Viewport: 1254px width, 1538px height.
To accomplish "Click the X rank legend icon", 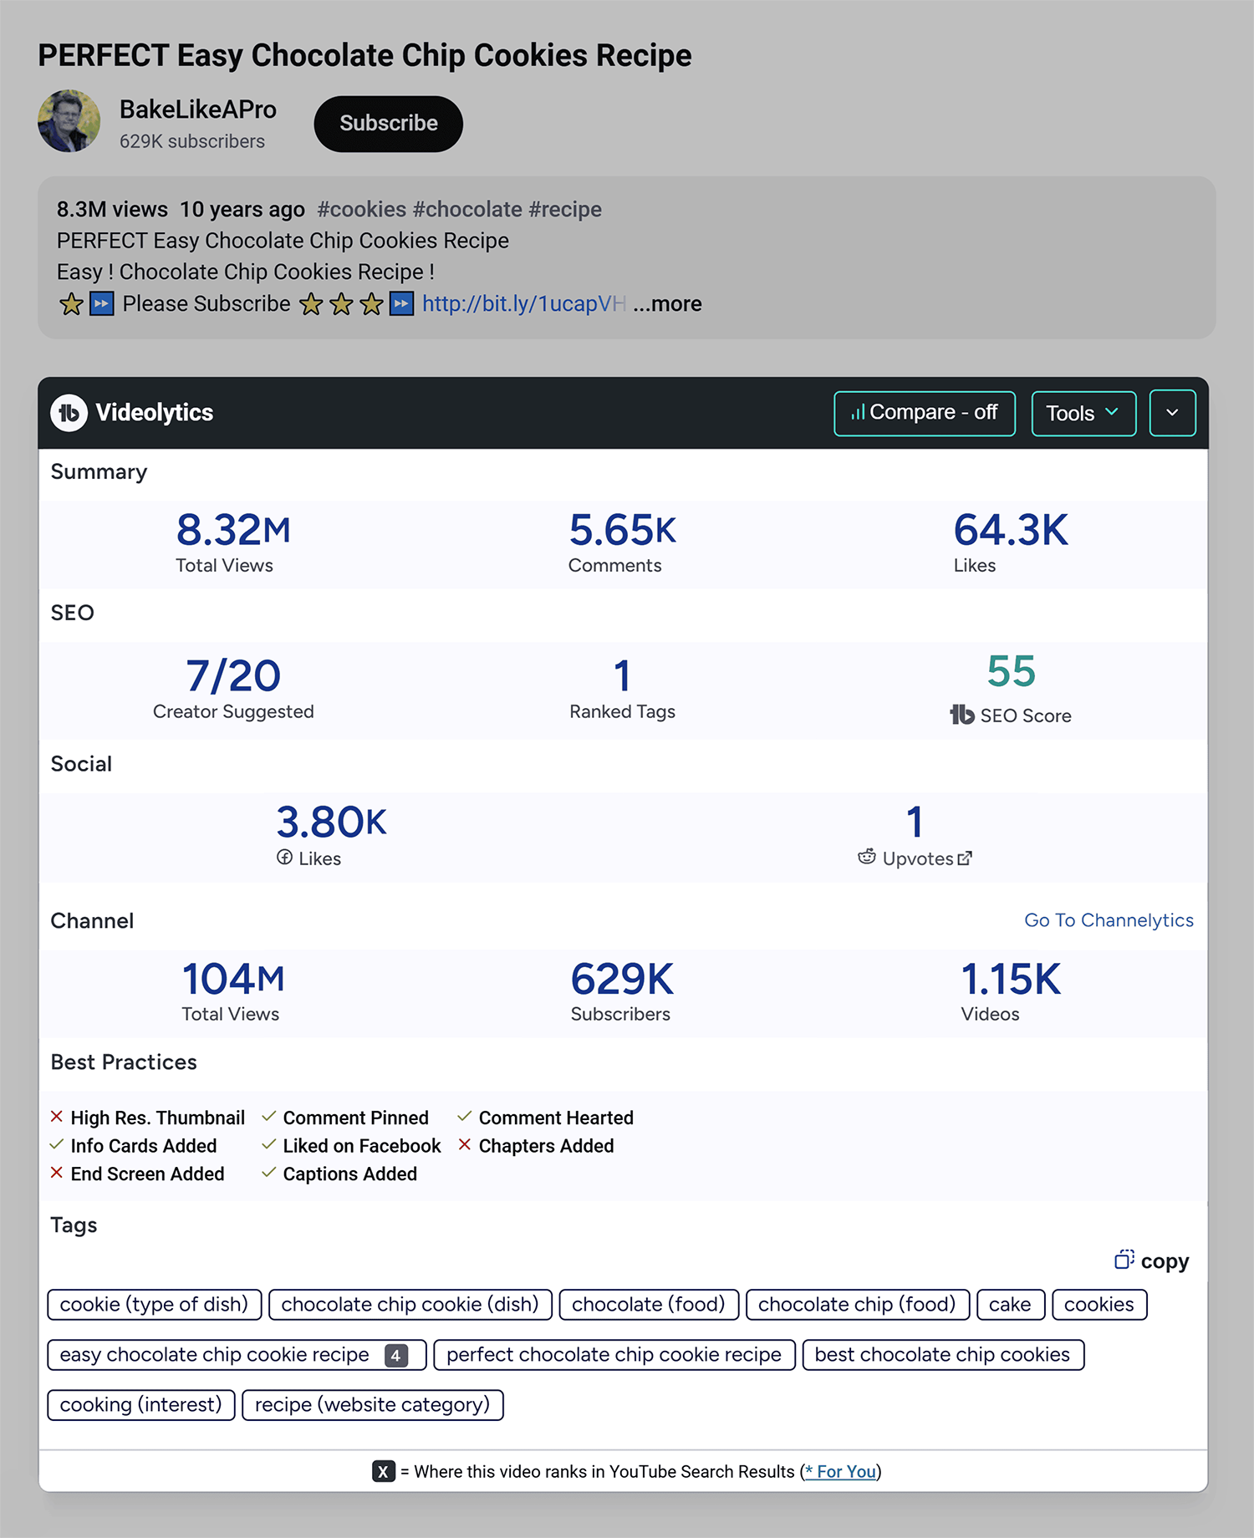I will coord(384,1471).
